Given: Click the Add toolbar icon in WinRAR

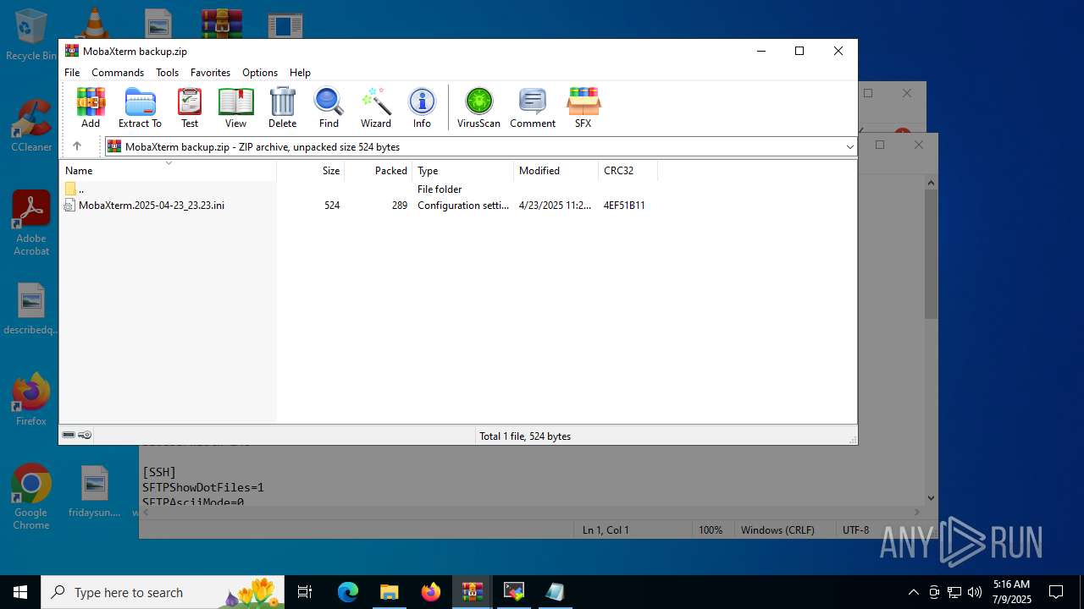Looking at the screenshot, I should coord(91,107).
